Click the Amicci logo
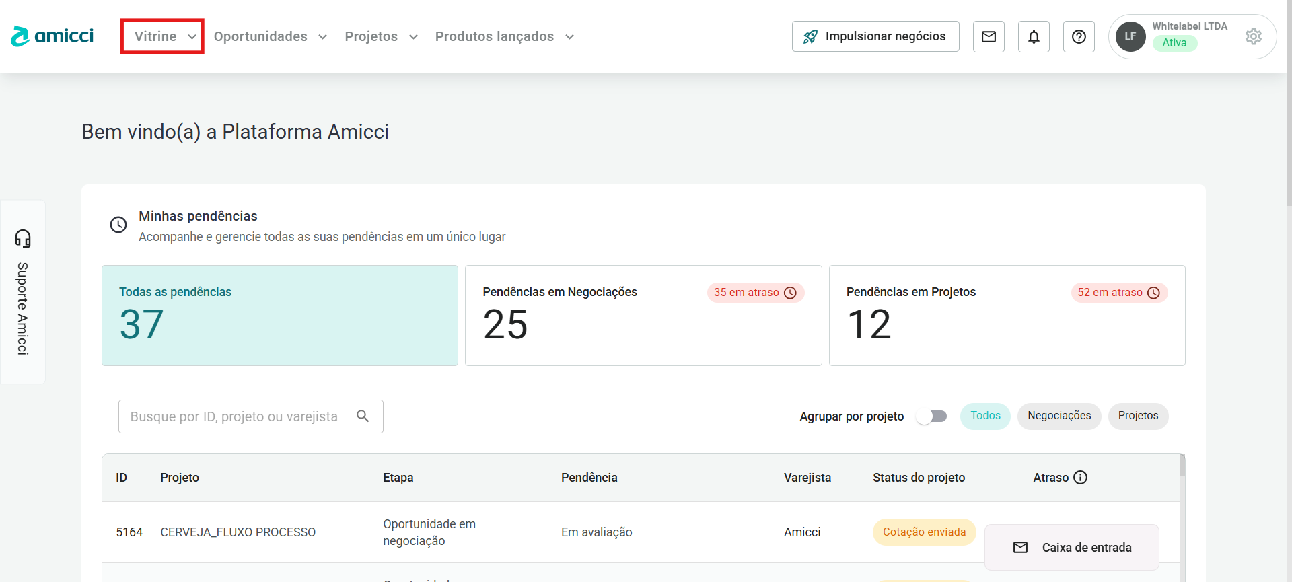 (52, 36)
